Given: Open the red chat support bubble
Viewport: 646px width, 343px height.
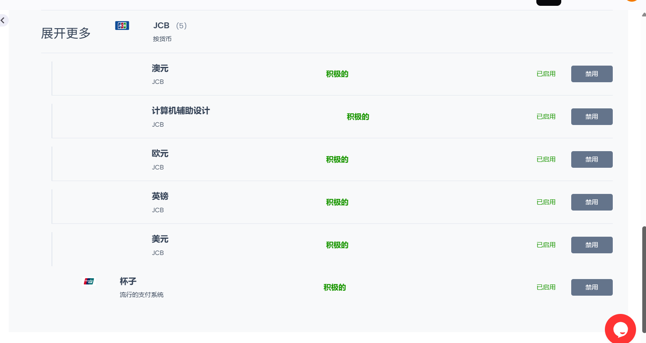Looking at the screenshot, I should tap(620, 329).
